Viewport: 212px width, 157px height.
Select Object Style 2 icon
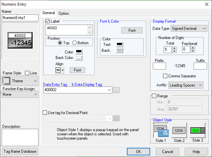click(179, 130)
